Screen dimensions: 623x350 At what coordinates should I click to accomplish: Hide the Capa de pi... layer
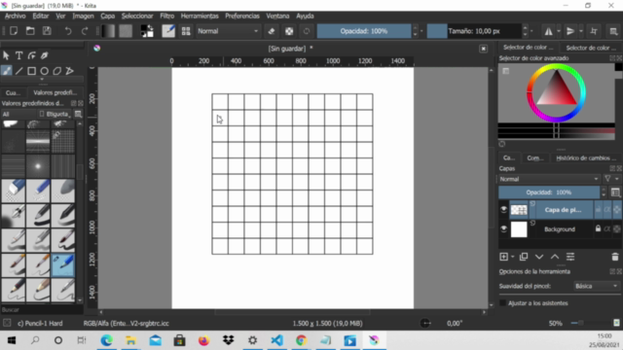(504, 210)
